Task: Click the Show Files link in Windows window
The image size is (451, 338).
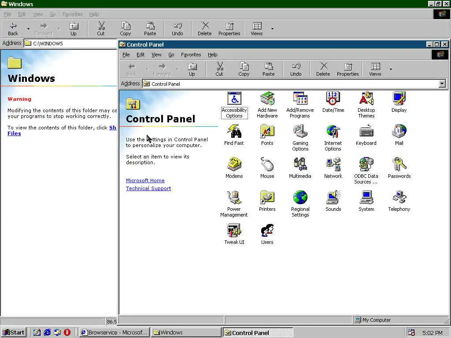Action: click(x=113, y=128)
